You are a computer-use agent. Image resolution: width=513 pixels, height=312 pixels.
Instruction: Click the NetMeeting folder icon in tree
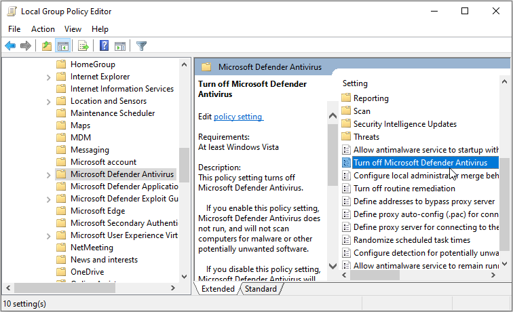(61, 248)
